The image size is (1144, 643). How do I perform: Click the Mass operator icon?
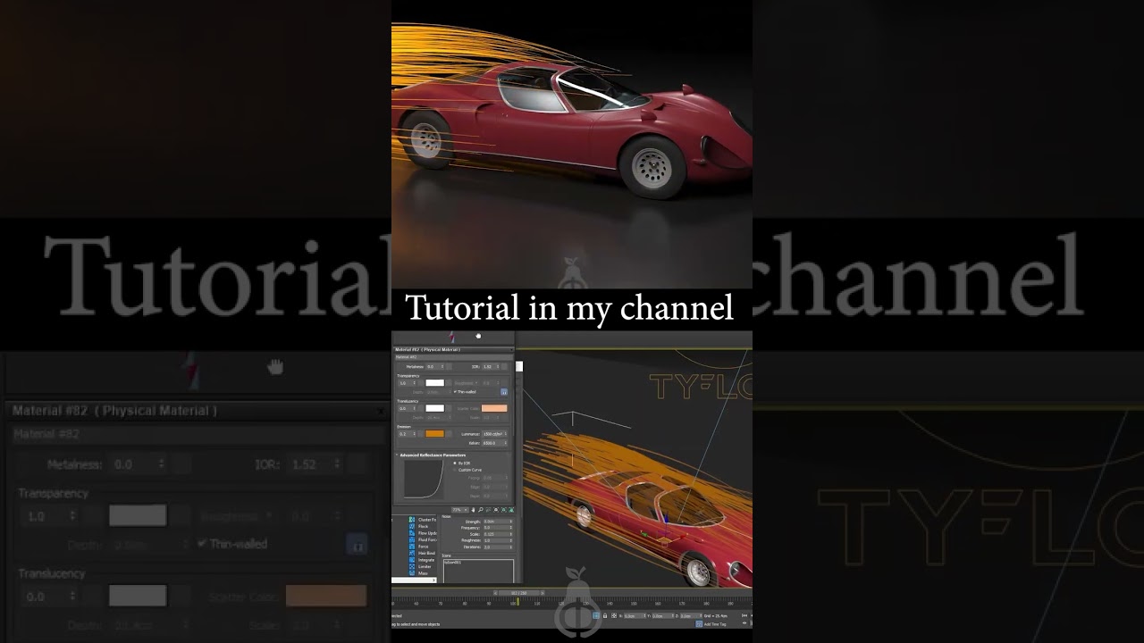(x=412, y=573)
